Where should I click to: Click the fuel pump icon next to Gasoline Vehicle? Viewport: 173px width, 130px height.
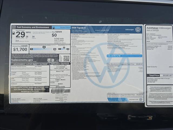click(x=54, y=27)
